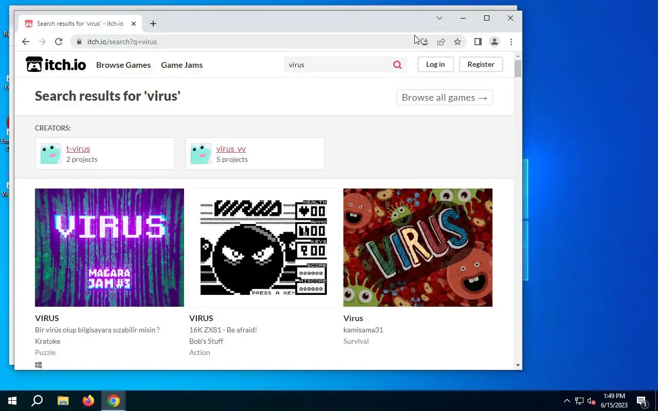Viewport: 658px width, 411px height.
Task: Share this page via share icon
Action: [x=441, y=42]
